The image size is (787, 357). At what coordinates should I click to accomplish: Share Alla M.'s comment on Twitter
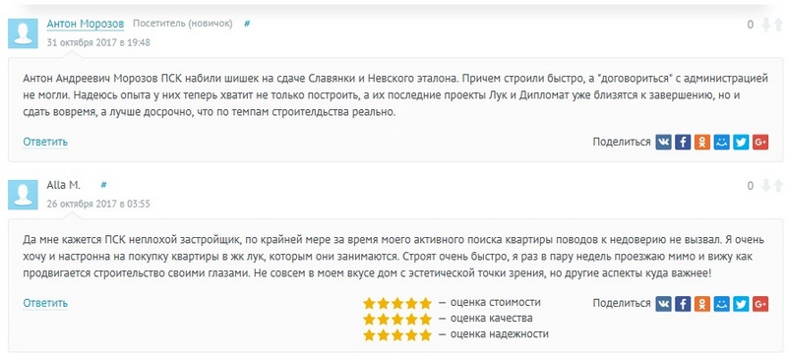tap(741, 303)
